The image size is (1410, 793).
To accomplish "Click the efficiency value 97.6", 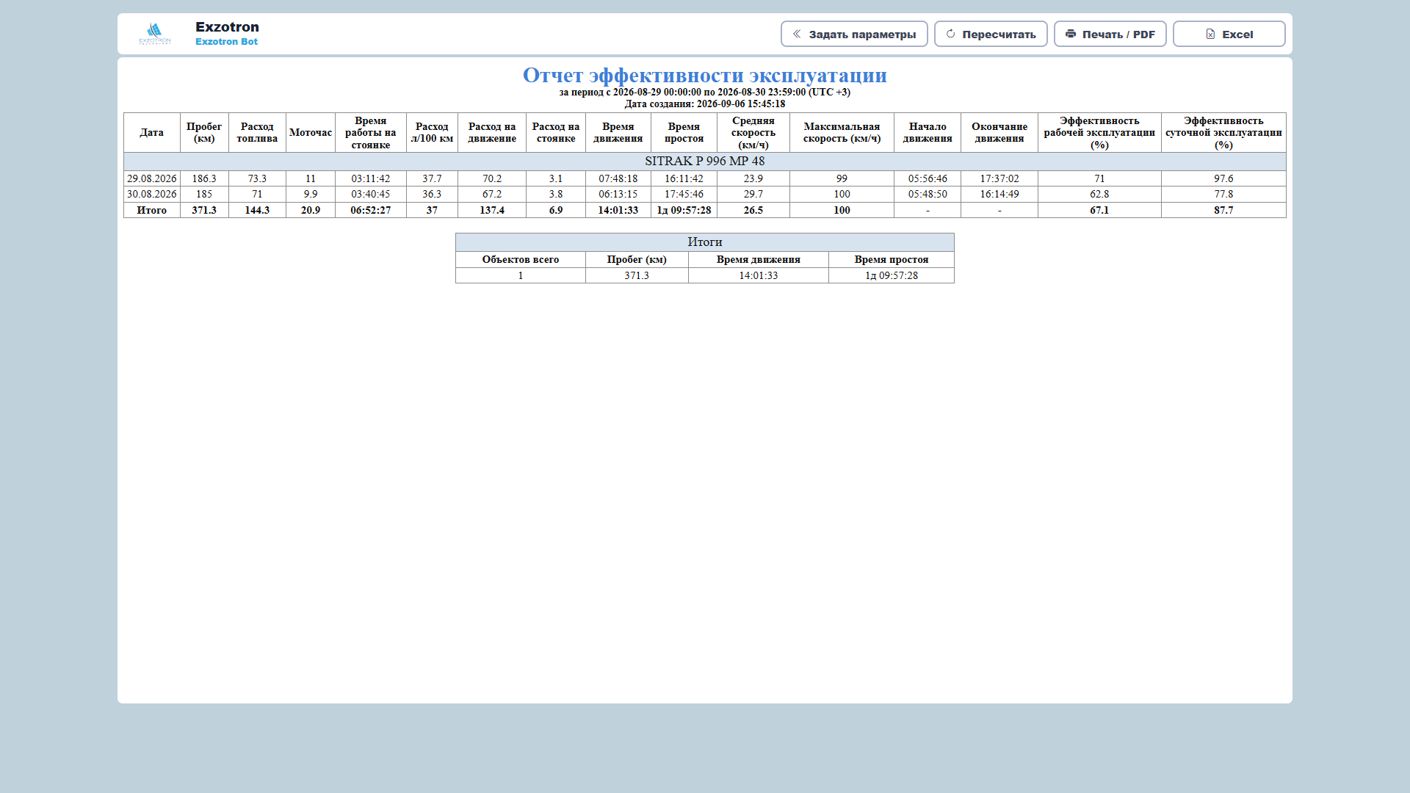I will 1223,178.
